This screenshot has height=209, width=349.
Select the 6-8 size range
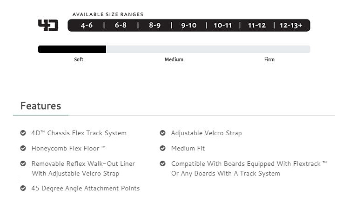click(x=121, y=26)
